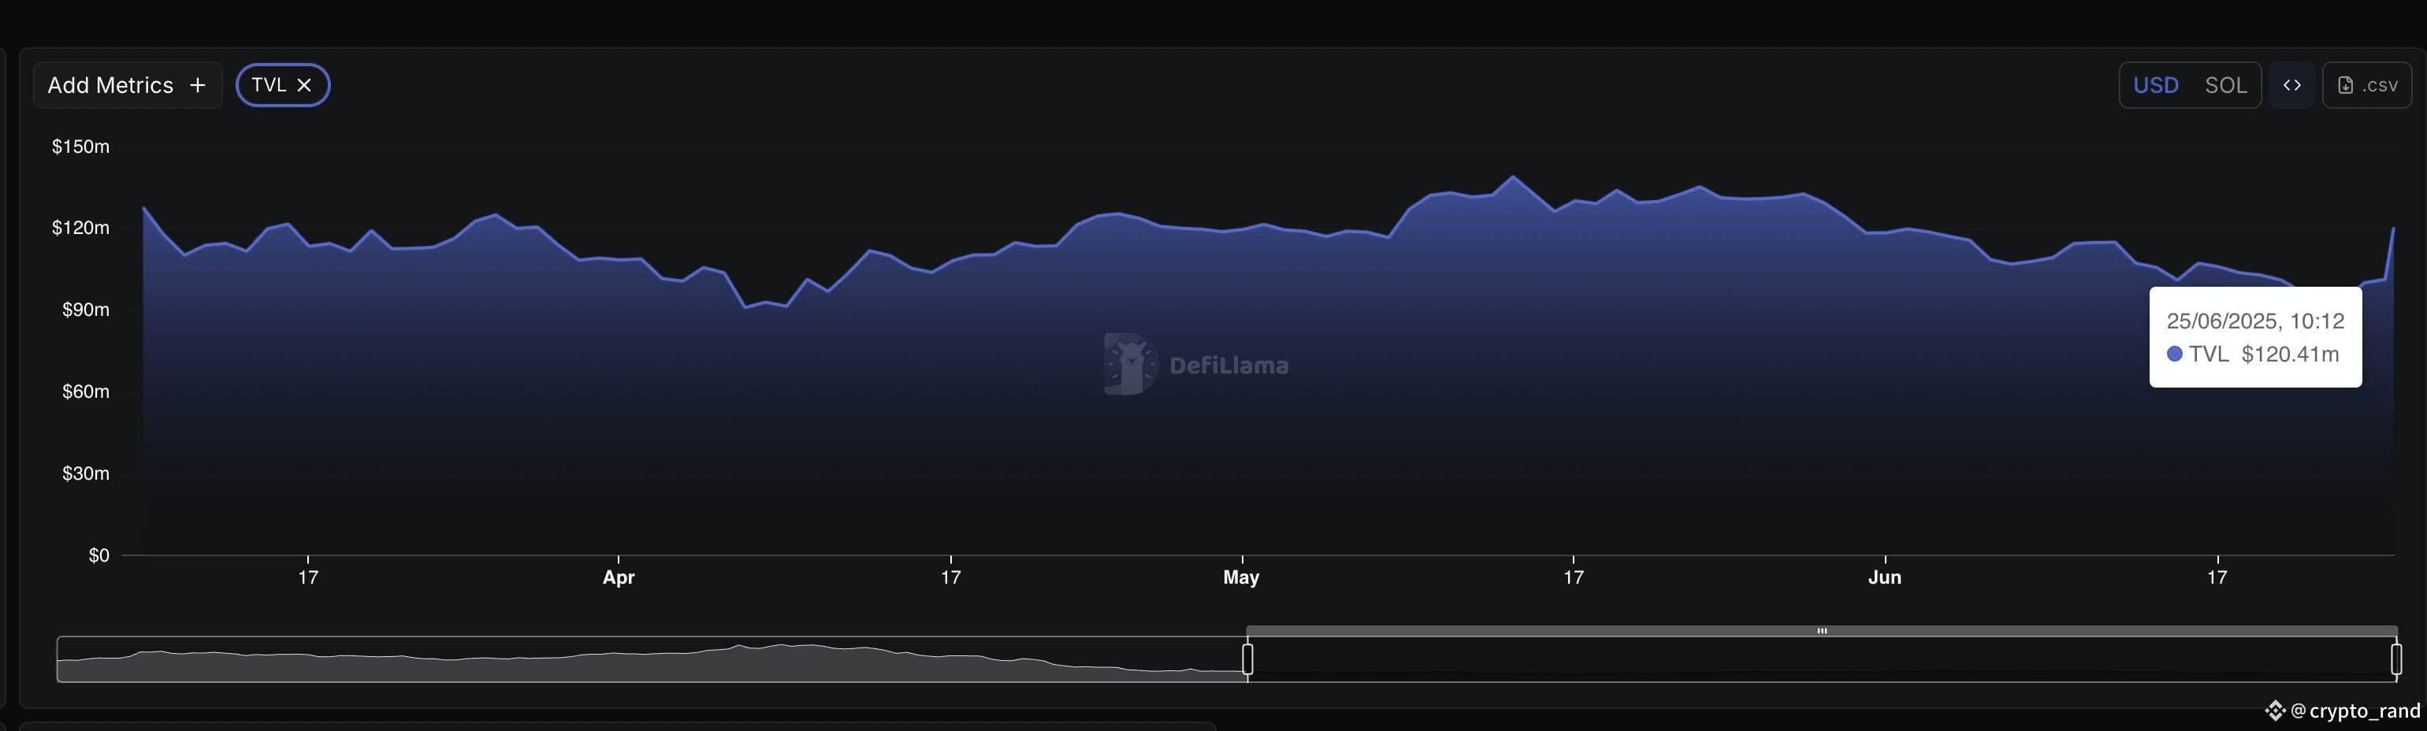This screenshot has width=2427, height=731.
Task: Click the tooltip value $120.41m
Action: [2291, 354]
